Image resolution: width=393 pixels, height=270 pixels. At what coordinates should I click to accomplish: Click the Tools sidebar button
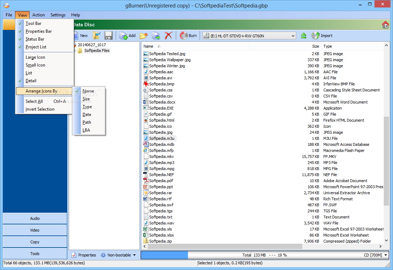tap(35, 254)
